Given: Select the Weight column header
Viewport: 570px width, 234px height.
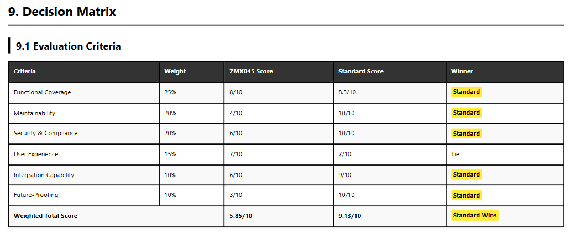Looking at the screenshot, I should pos(175,71).
